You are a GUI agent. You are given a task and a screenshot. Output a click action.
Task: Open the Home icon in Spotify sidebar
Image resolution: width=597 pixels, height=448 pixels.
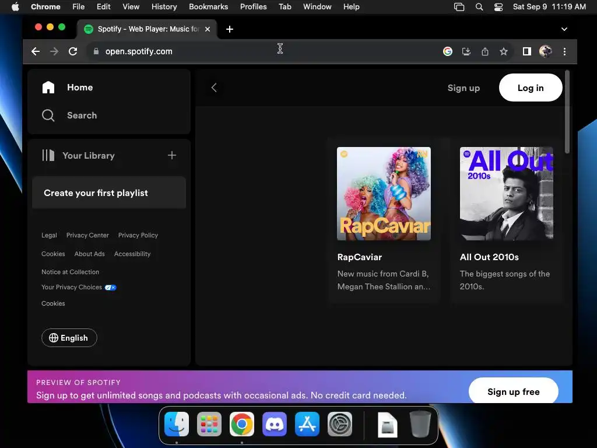point(48,87)
